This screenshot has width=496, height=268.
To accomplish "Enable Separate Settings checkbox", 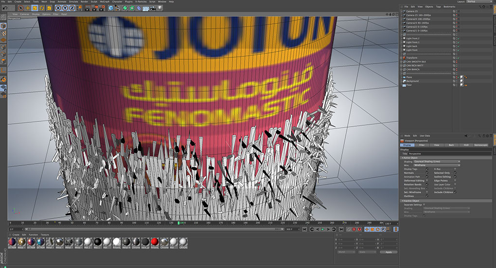I will [x=424, y=204].
